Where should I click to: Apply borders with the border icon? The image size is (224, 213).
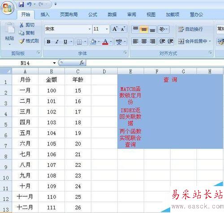point(79,42)
